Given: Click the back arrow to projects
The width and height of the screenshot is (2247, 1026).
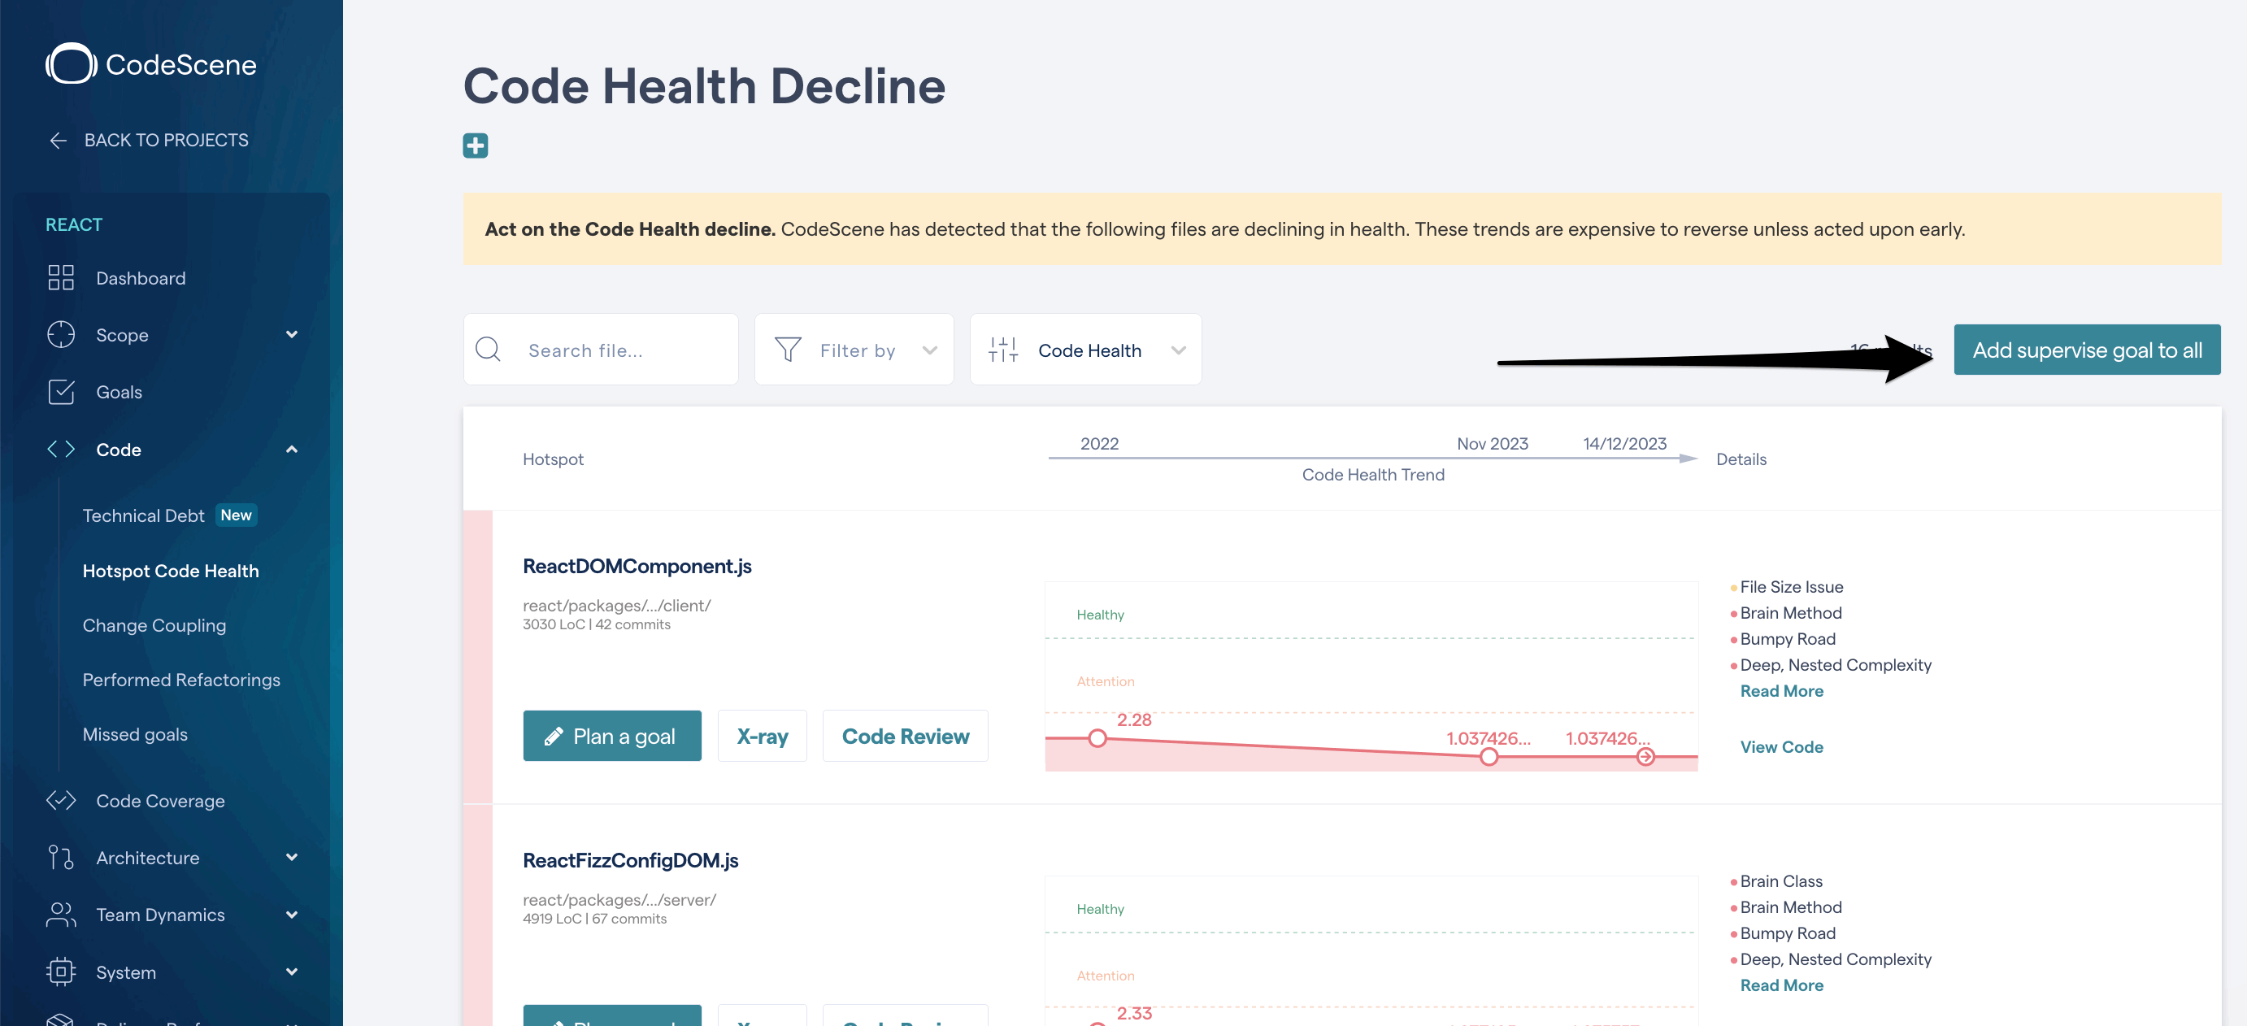Looking at the screenshot, I should (x=59, y=141).
